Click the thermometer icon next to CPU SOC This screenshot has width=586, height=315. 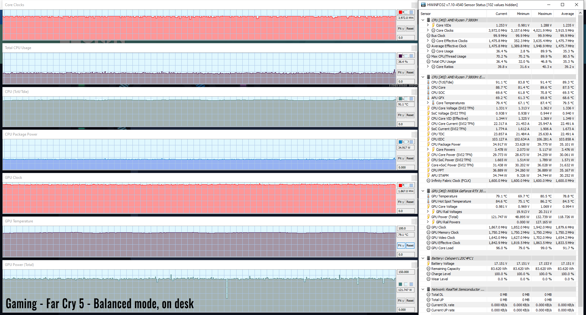tap(429, 93)
